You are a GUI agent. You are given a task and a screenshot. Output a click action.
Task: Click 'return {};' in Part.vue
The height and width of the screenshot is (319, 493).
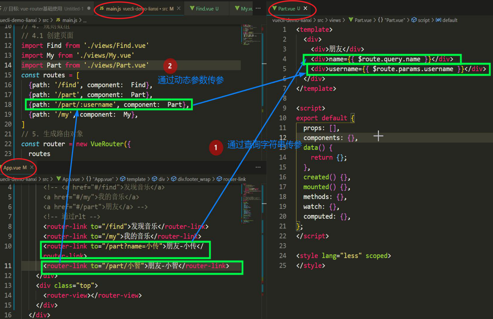pyautogui.click(x=329, y=157)
